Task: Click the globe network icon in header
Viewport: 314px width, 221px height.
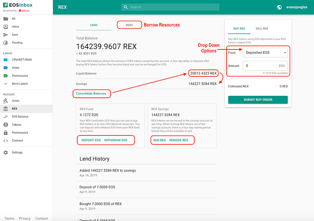Action: click(x=279, y=7)
